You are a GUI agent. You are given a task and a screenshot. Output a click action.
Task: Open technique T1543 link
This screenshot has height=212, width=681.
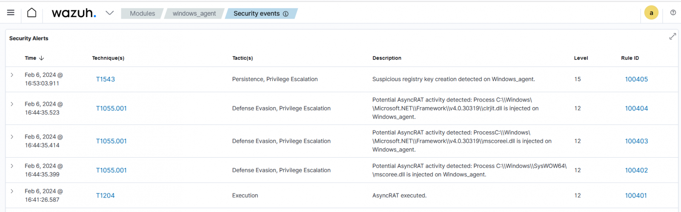click(105, 79)
